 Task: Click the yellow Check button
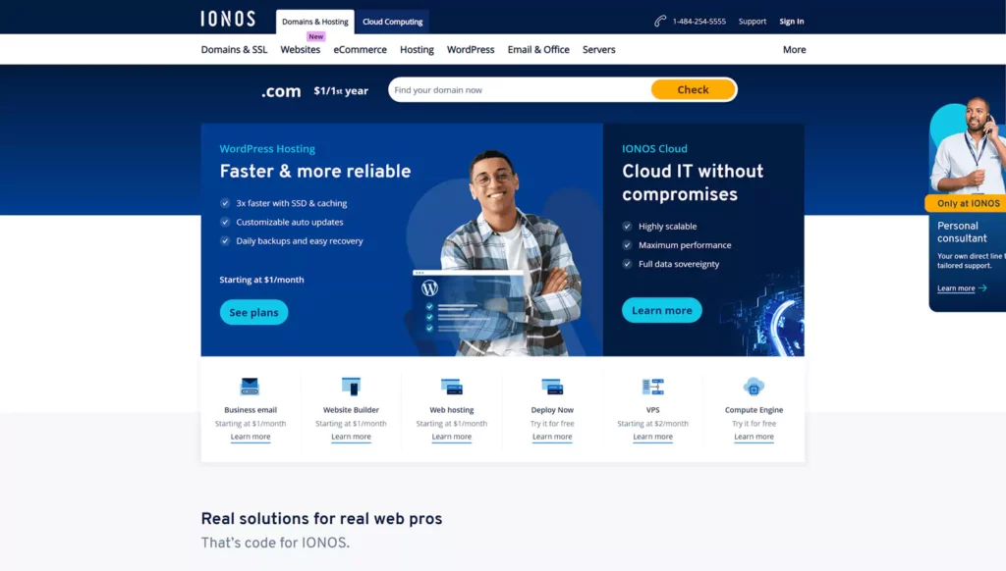(x=693, y=89)
